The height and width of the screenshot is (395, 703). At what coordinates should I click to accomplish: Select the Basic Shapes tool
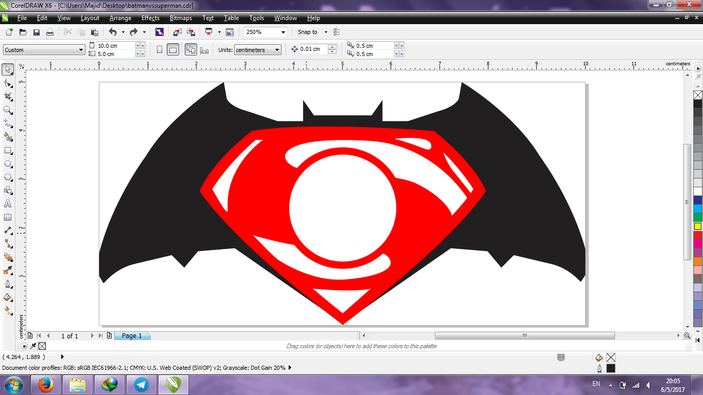[x=8, y=190]
